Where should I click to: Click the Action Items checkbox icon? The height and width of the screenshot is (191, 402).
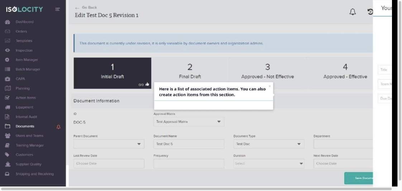[8, 98]
